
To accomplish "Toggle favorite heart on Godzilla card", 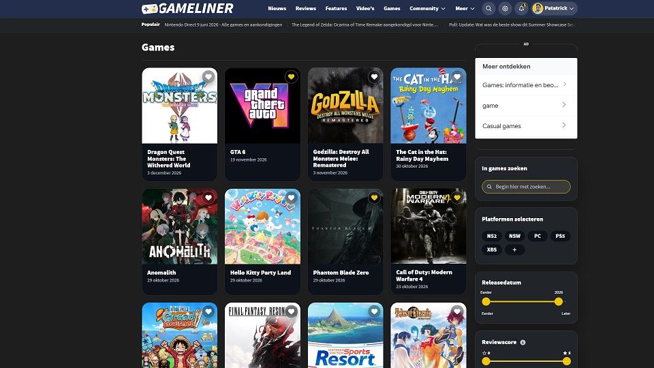I will point(374,77).
